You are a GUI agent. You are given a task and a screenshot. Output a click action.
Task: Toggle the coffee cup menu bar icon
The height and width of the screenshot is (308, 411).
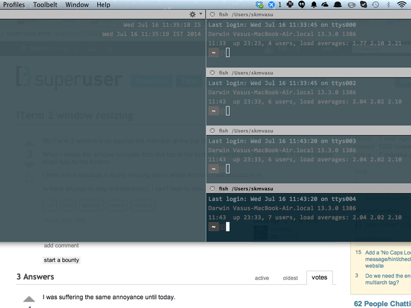coord(351,5)
